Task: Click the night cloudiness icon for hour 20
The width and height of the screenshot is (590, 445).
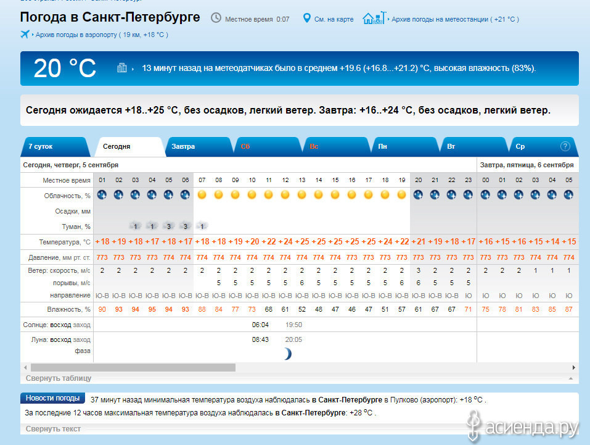Action: [x=419, y=195]
